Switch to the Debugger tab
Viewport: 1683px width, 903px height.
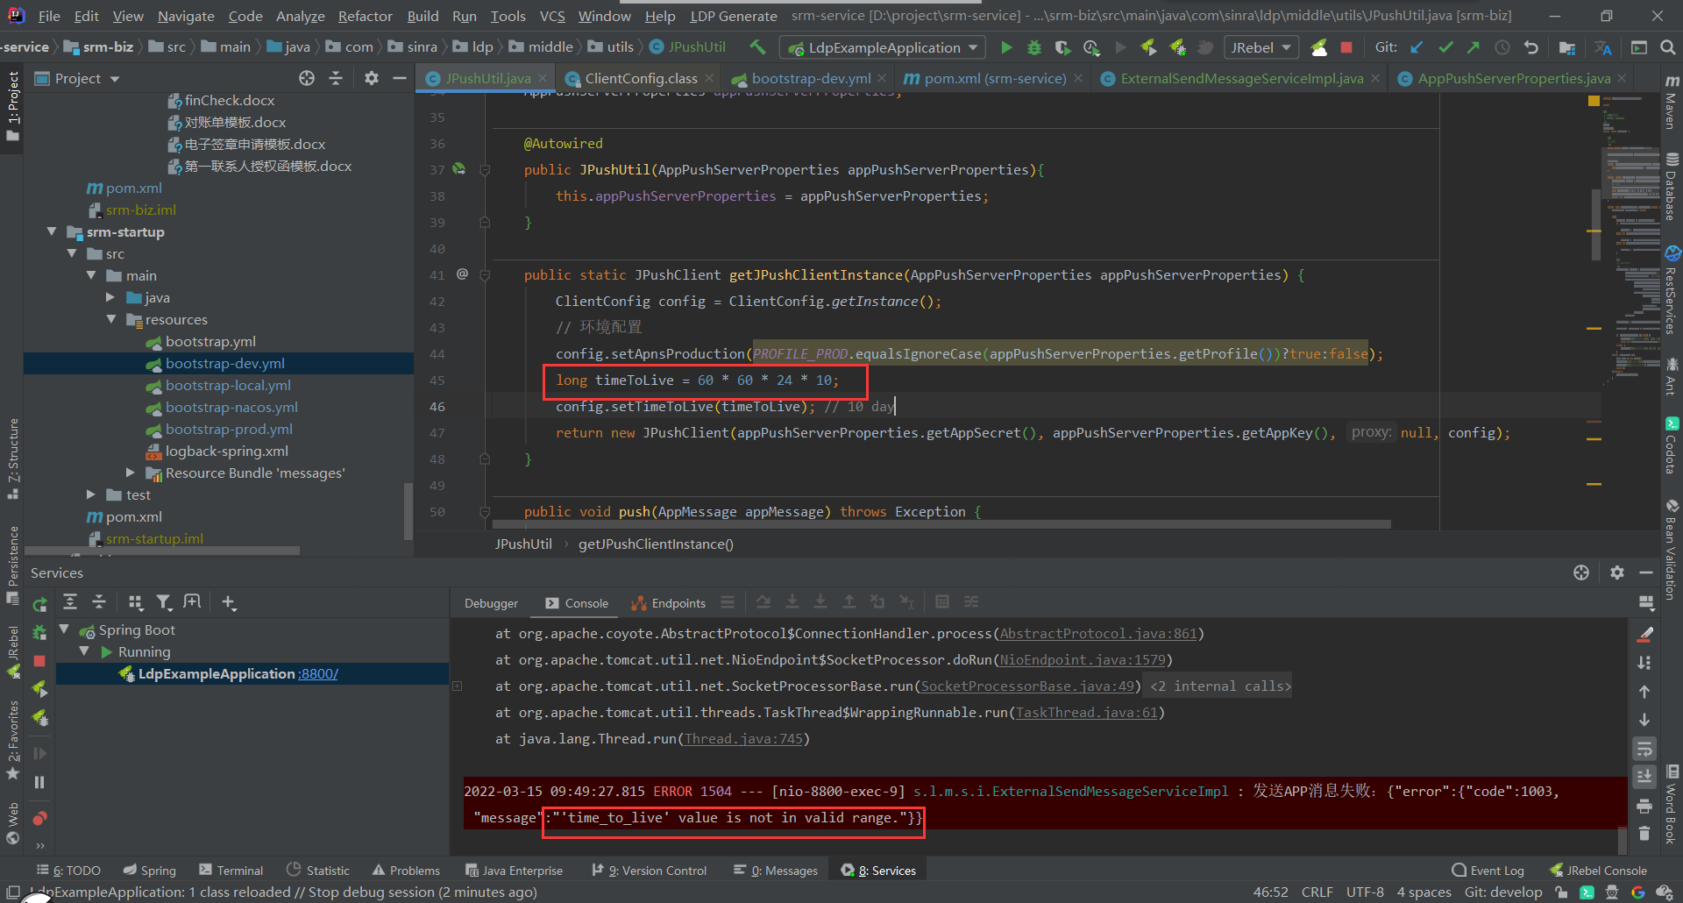(491, 603)
